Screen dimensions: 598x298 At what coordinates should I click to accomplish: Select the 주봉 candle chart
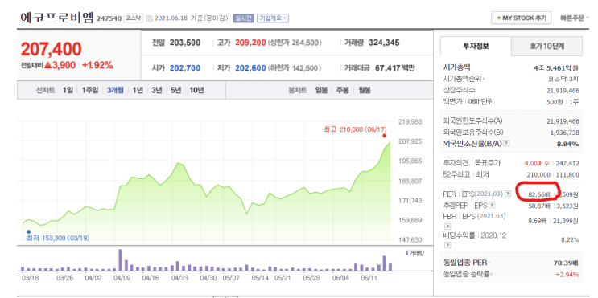click(342, 90)
